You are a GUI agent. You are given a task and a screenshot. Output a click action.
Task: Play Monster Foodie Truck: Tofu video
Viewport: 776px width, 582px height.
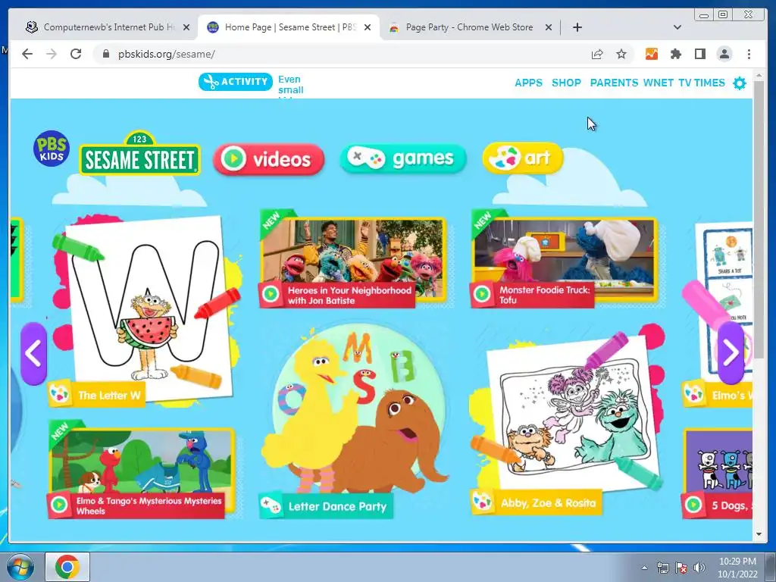564,258
